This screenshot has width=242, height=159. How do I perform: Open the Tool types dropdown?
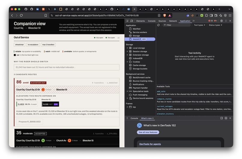199,25
